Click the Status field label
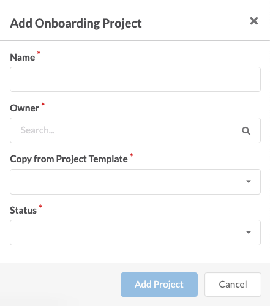 click(23, 211)
